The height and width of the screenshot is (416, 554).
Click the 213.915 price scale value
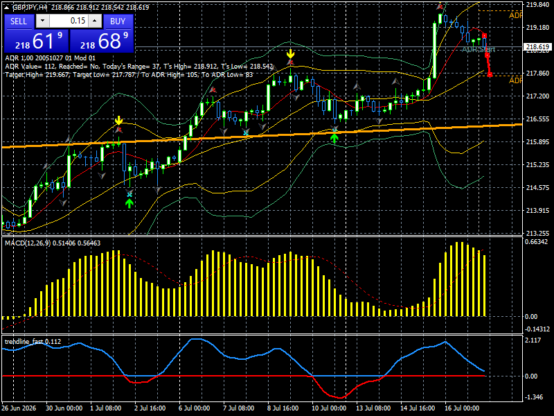[x=537, y=211]
